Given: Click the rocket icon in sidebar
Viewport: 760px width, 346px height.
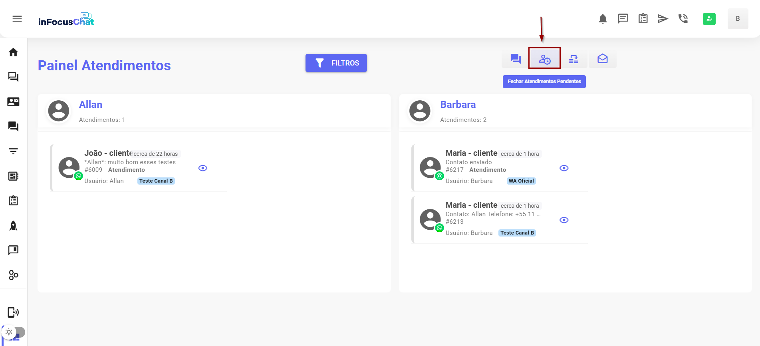Looking at the screenshot, I should point(13,226).
